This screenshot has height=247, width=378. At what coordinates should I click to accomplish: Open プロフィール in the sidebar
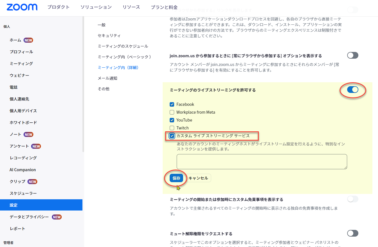click(x=21, y=52)
